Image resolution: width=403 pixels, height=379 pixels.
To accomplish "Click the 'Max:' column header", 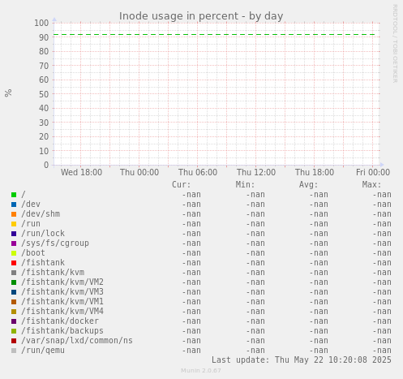I will pyautogui.click(x=371, y=185).
